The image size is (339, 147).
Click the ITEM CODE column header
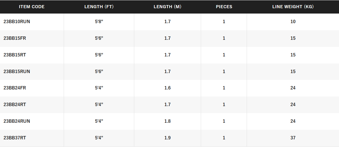pos(32,7)
